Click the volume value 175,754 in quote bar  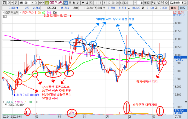(x=51, y=8)
